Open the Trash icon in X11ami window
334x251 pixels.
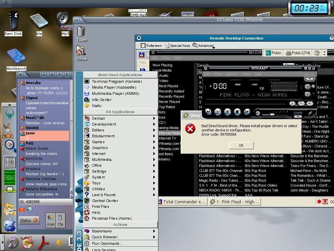tap(82, 34)
